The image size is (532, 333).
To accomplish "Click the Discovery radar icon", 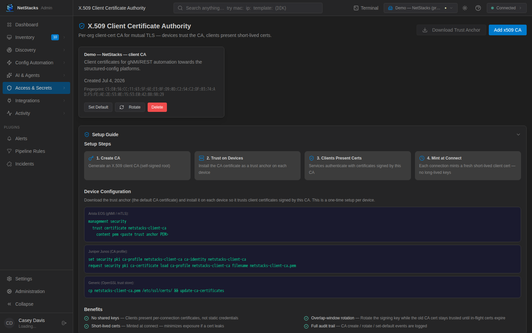I will coord(9,50).
